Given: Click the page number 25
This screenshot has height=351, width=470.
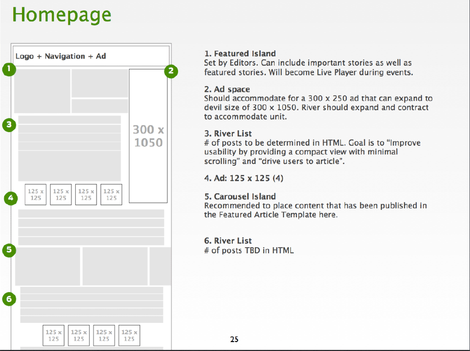Looking at the screenshot, I should point(234,340).
